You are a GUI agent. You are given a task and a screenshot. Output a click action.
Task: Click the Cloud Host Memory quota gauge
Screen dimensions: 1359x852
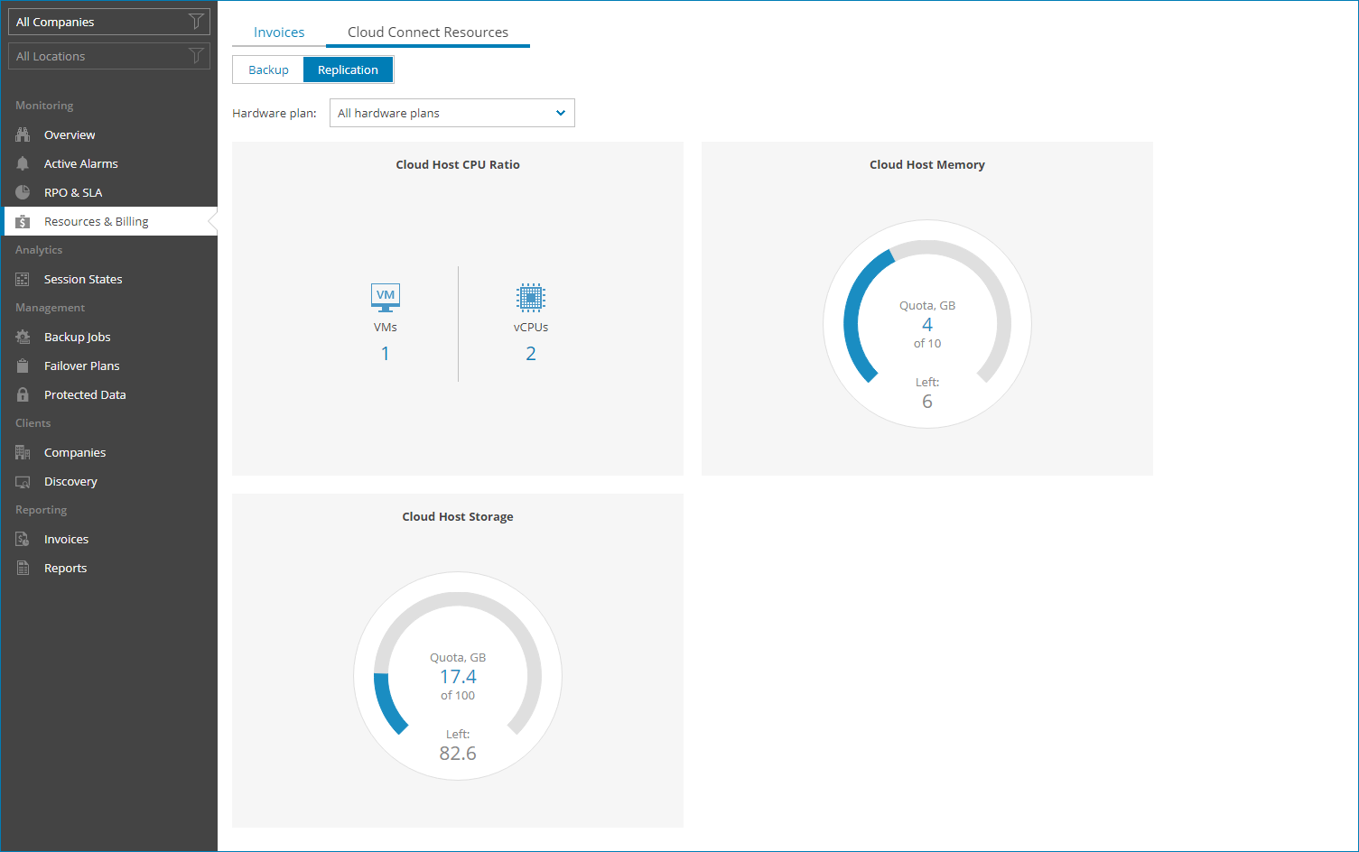pos(926,323)
